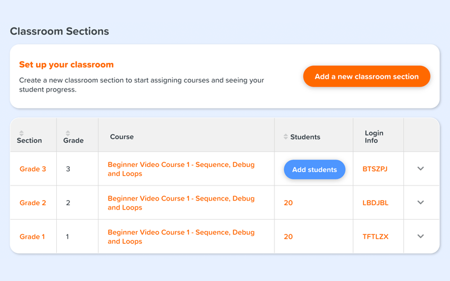Expand the Grade 2 row chevron

[x=421, y=203]
